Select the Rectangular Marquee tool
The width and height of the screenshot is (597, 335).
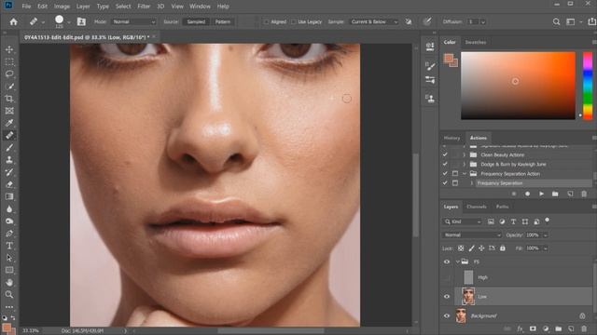pyautogui.click(x=9, y=61)
